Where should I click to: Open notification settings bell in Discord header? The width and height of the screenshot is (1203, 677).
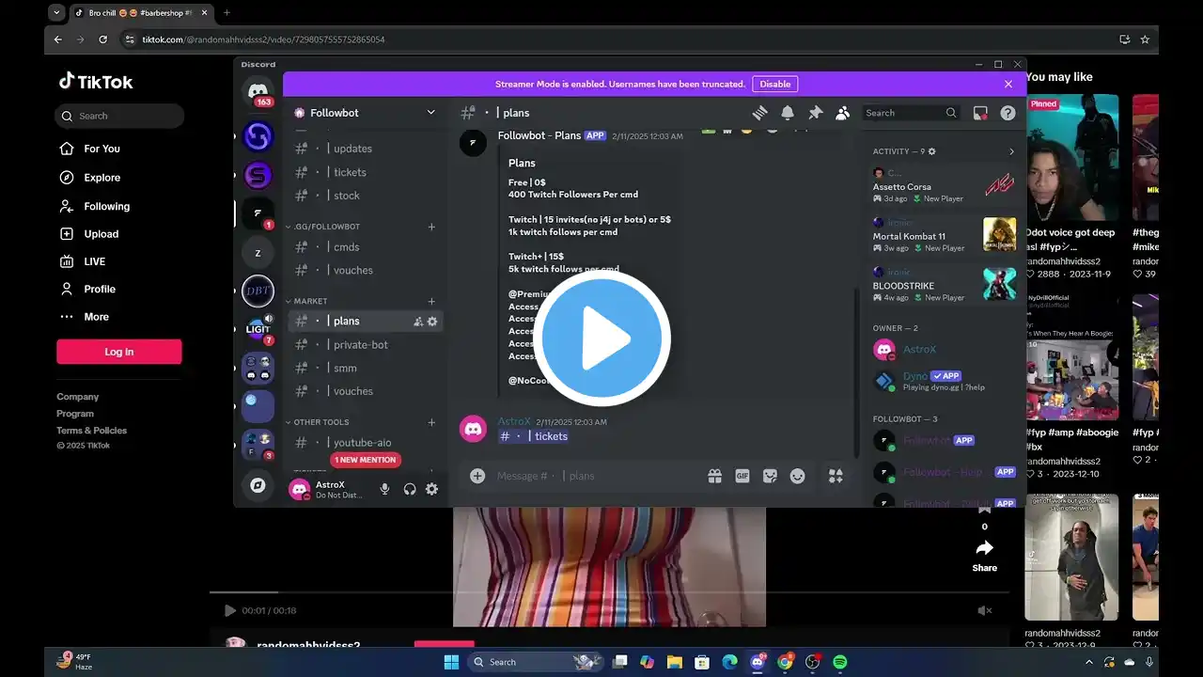(788, 113)
